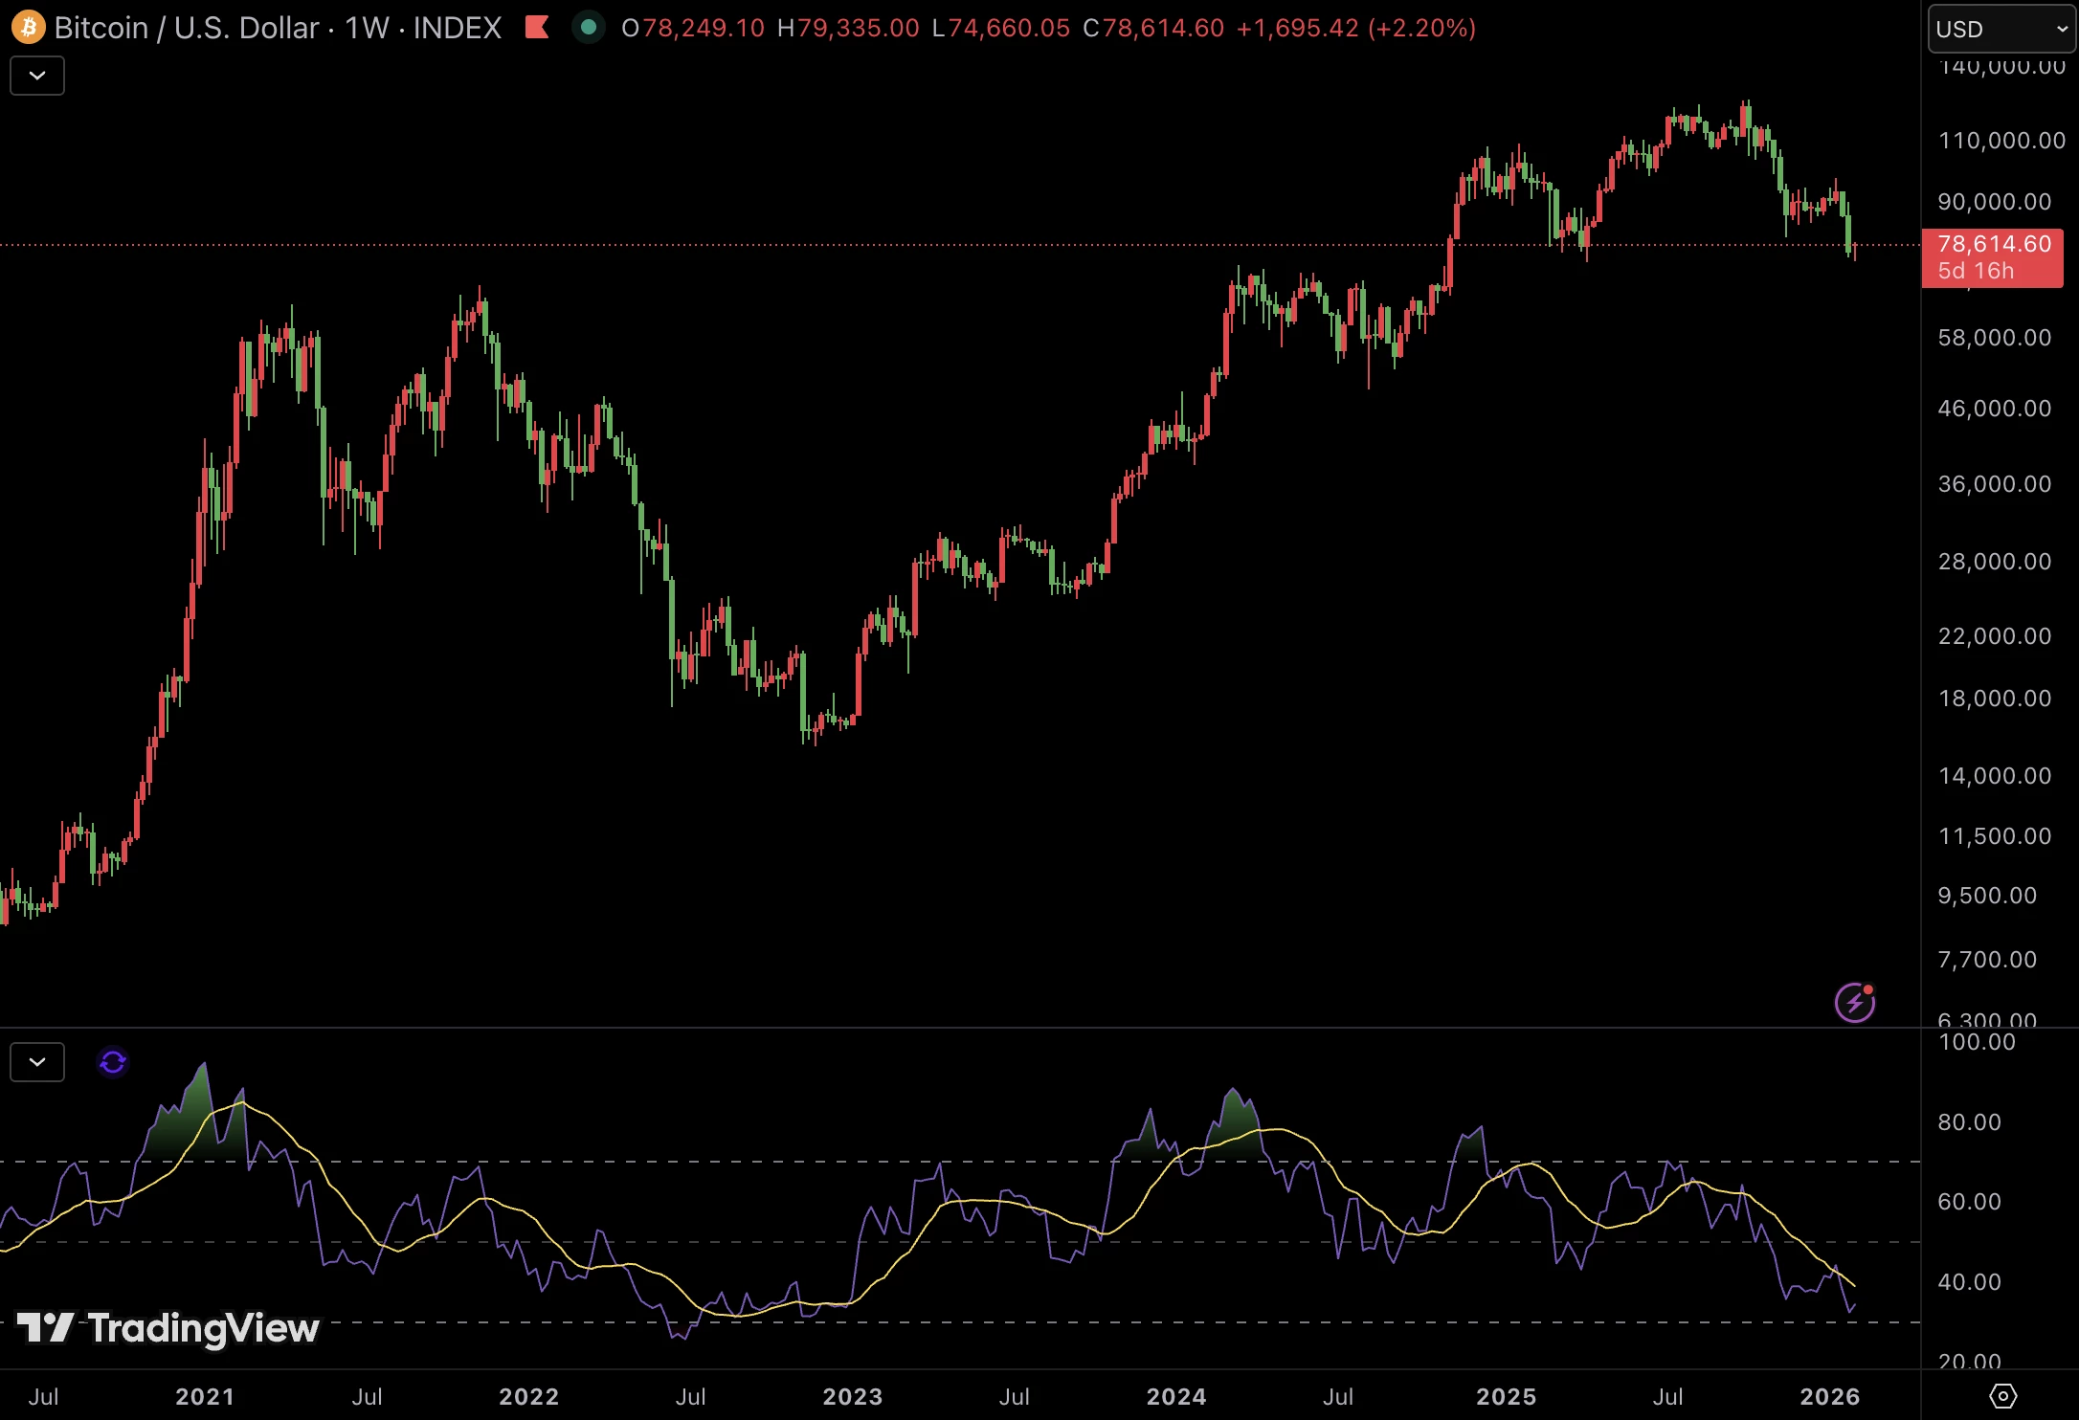This screenshot has height=1420, width=2079.
Task: Collapse the main chart legend chevron
Action: (x=36, y=76)
